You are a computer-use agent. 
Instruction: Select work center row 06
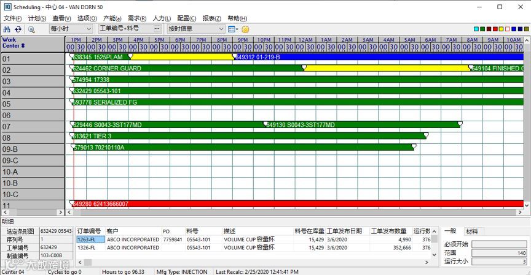[33, 115]
